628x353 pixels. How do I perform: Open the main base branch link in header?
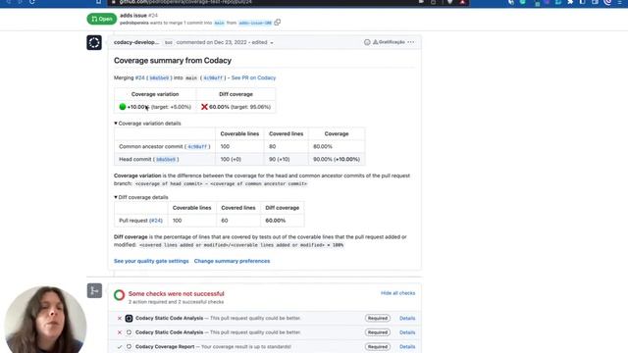click(x=219, y=23)
